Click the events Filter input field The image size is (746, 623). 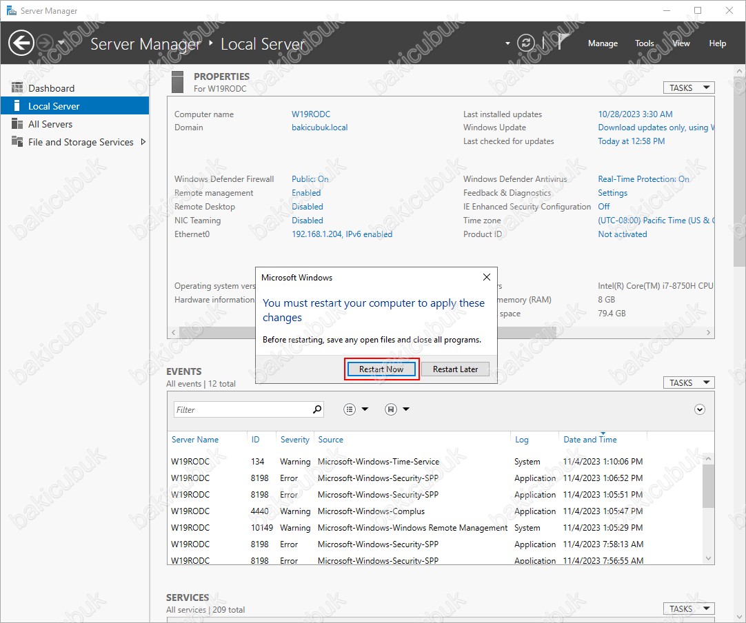[x=242, y=409]
